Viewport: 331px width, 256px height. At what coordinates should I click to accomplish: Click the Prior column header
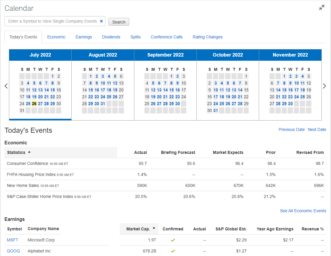coord(271,152)
